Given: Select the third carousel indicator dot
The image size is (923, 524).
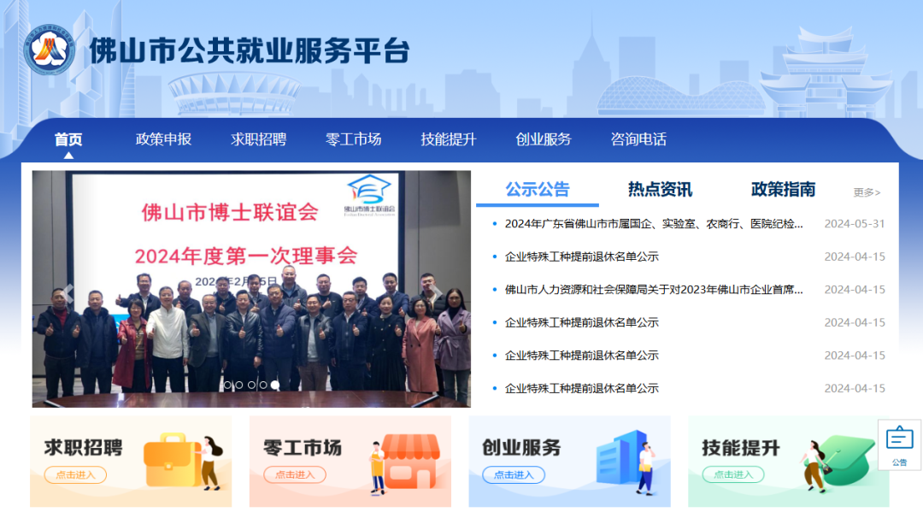Looking at the screenshot, I should click(251, 386).
